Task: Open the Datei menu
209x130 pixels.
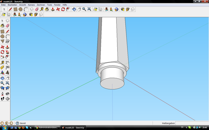Action: tap(3, 5)
